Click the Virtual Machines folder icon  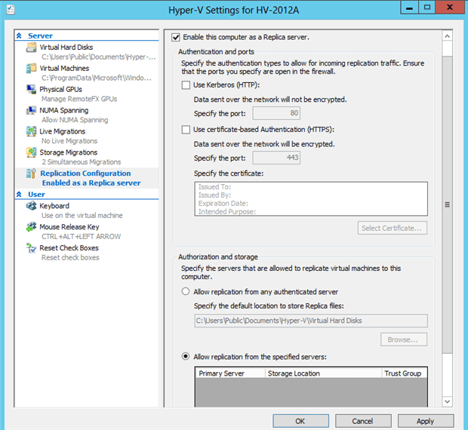pyautogui.click(x=32, y=69)
